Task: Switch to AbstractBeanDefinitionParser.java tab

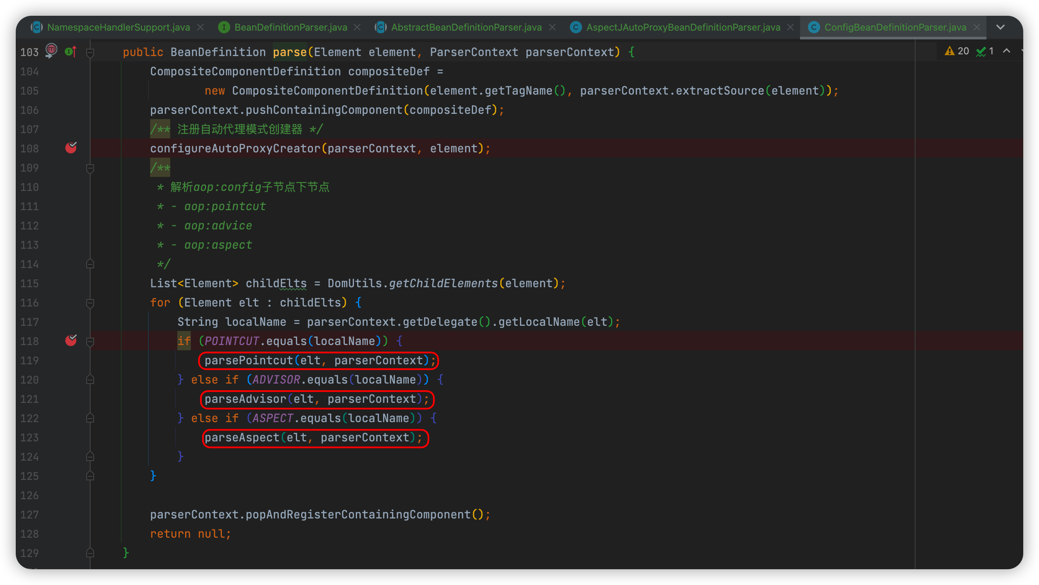Action: click(x=466, y=27)
